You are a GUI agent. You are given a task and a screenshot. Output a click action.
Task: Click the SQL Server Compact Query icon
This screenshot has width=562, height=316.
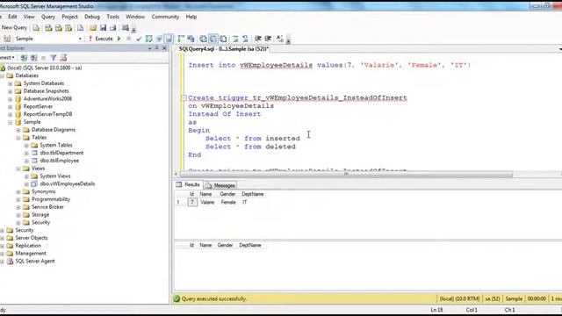pos(80,28)
